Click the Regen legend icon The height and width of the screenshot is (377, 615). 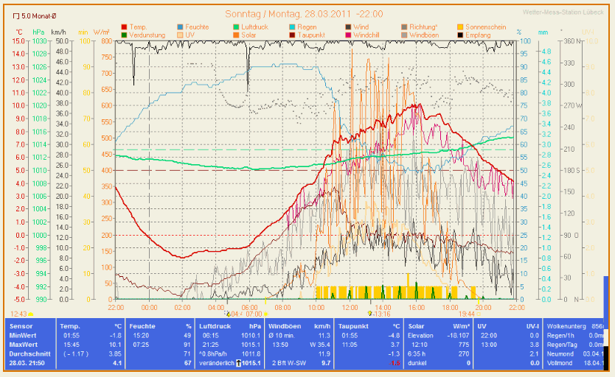point(292,27)
